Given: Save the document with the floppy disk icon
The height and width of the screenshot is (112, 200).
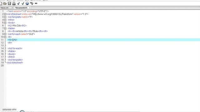Looking at the screenshot, I should tap(9, 3).
